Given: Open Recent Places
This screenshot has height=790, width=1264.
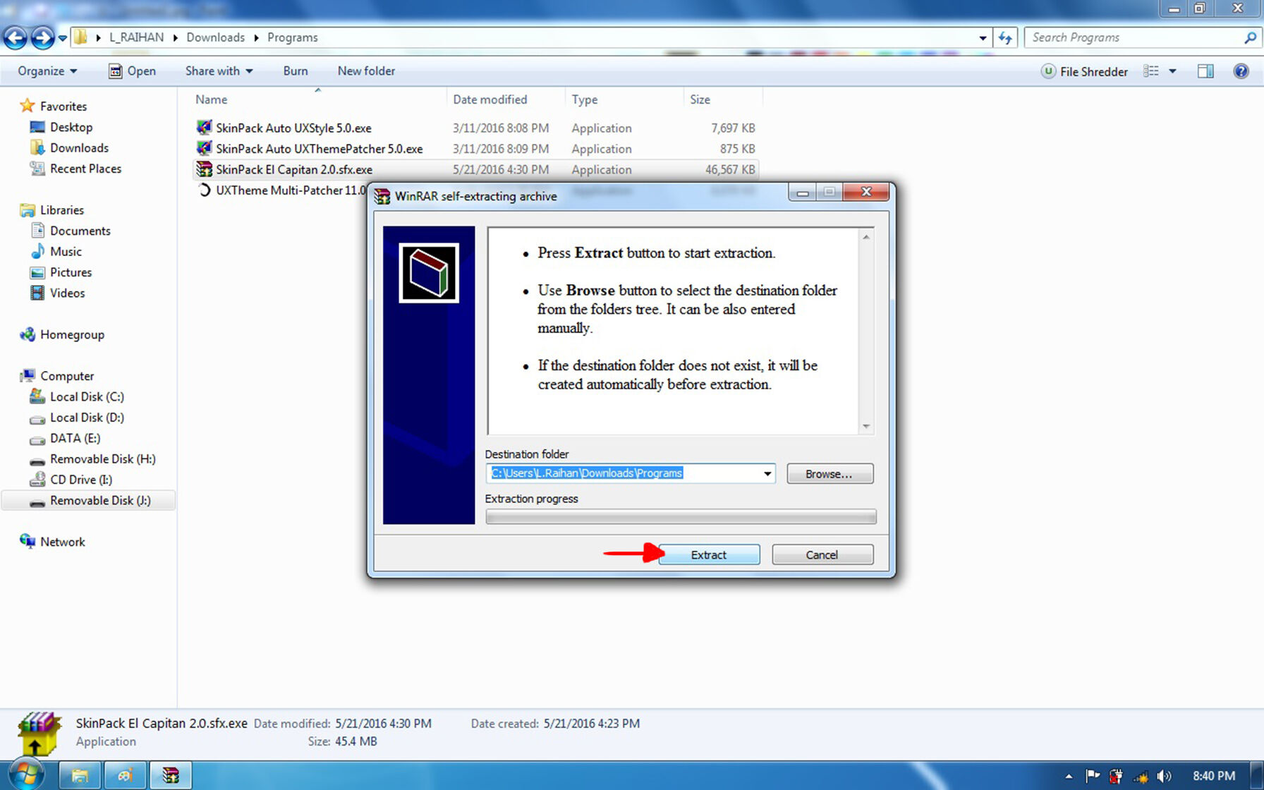Looking at the screenshot, I should (x=85, y=169).
